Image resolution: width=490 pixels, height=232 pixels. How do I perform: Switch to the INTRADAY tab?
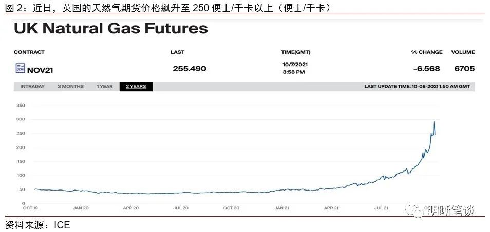(32, 86)
